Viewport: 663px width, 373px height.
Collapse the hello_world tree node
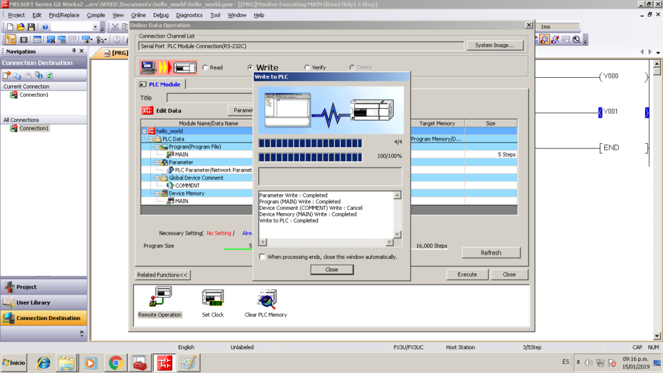144,131
